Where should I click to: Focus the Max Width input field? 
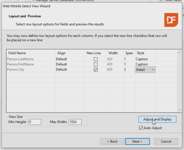[75, 122]
